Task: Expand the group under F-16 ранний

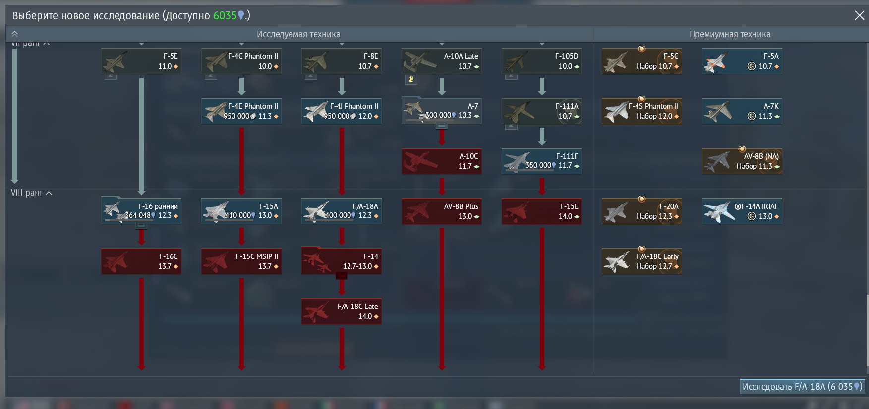Action: (141, 226)
